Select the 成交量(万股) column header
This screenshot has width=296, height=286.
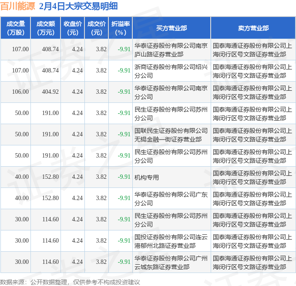click(x=16, y=28)
